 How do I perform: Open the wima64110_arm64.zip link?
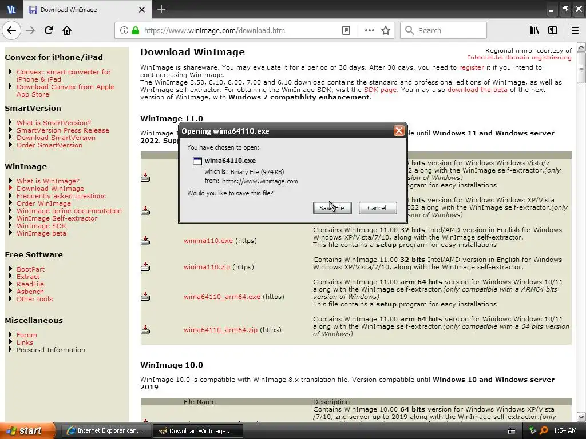pyautogui.click(x=220, y=330)
